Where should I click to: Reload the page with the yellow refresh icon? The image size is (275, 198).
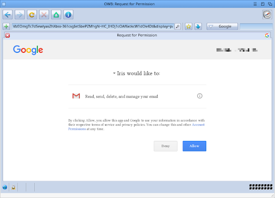coord(32,15)
